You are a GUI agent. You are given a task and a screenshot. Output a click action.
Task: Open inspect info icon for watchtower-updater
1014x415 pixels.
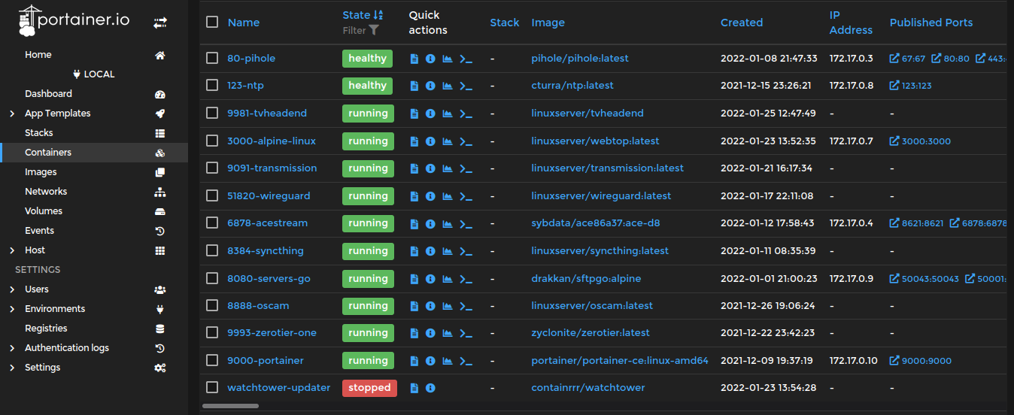tap(430, 388)
